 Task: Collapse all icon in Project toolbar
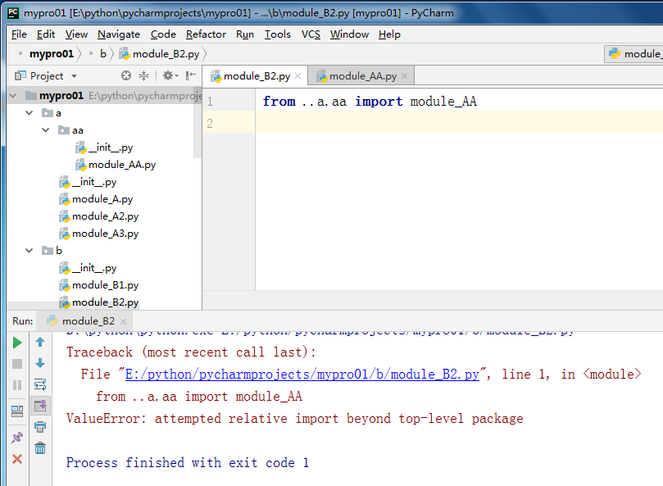(143, 75)
